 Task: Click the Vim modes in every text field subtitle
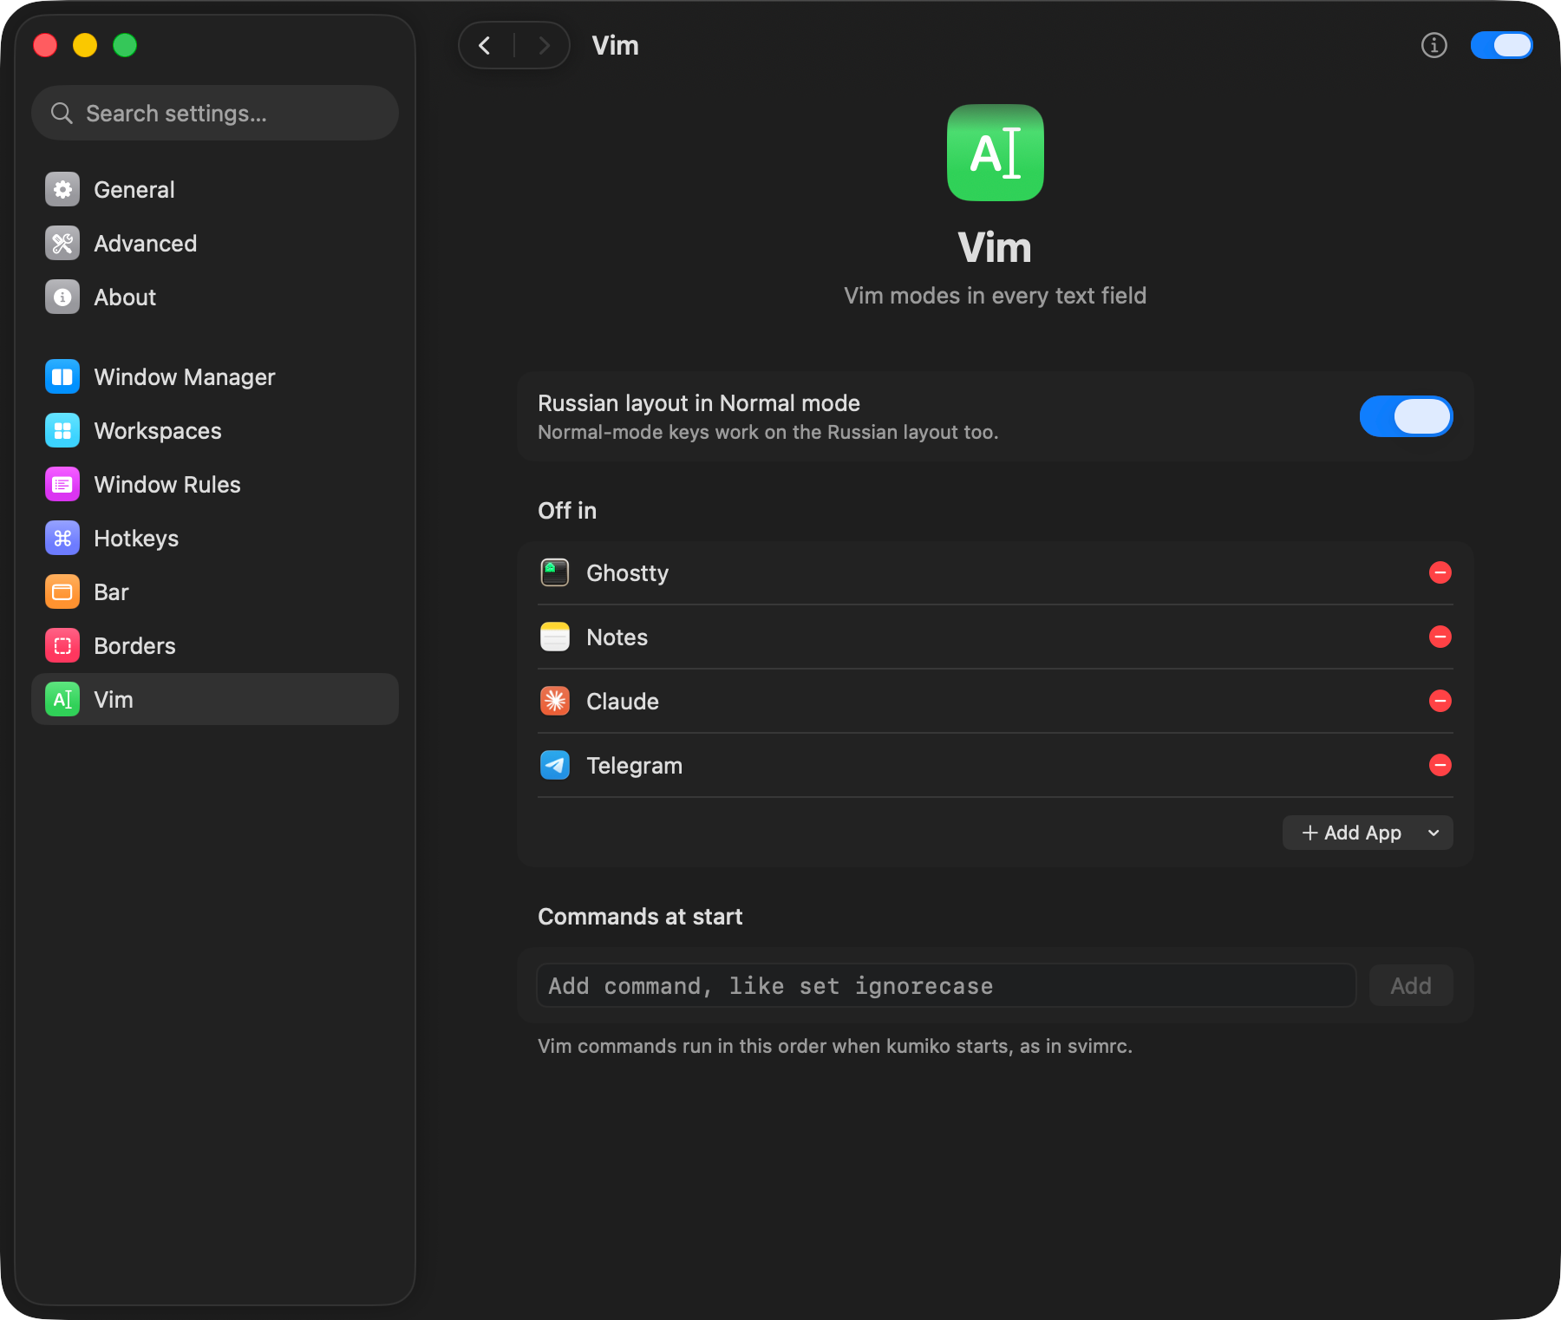996,296
